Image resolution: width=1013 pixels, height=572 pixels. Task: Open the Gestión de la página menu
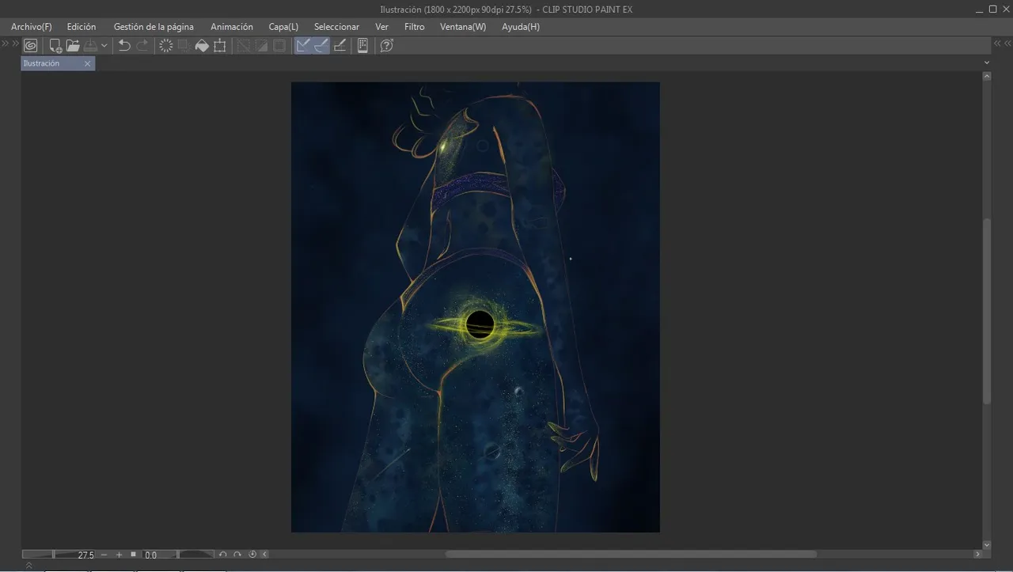coord(154,27)
